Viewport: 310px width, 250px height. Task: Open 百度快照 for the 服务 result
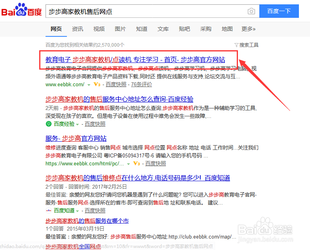[156, 163]
